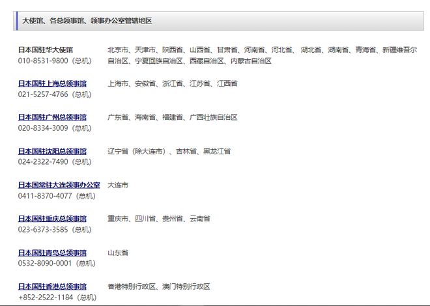This screenshot has height=306, width=430.
Task: Click the region text 重庆市、四川省、贵州省、云南省
Action: pyautogui.click(x=159, y=219)
